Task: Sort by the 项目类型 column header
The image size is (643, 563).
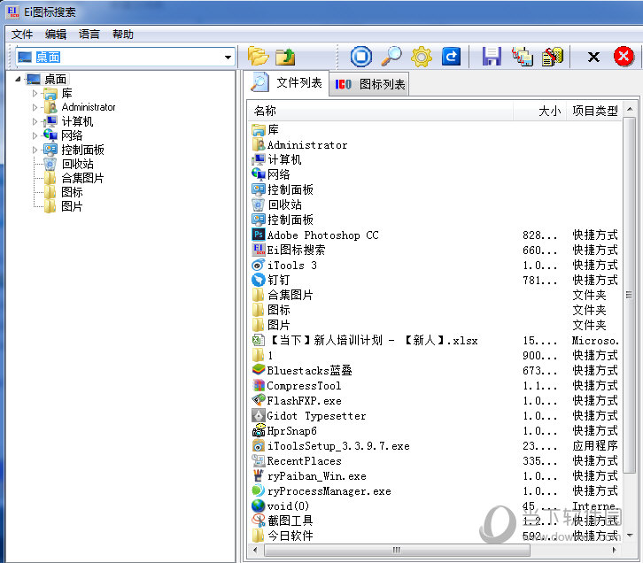Action: (x=594, y=111)
